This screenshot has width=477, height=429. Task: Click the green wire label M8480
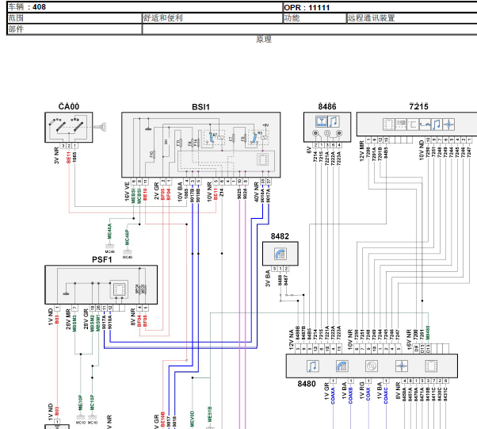pos(428,334)
